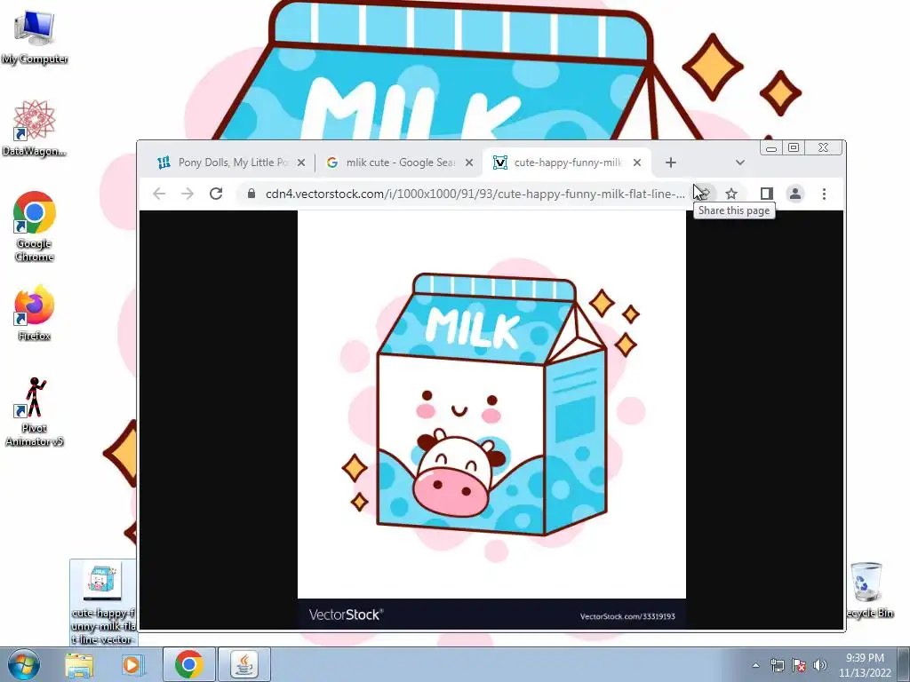Viewport: 910px width, 682px height.
Task: Share this page icon
Action: pos(703,194)
